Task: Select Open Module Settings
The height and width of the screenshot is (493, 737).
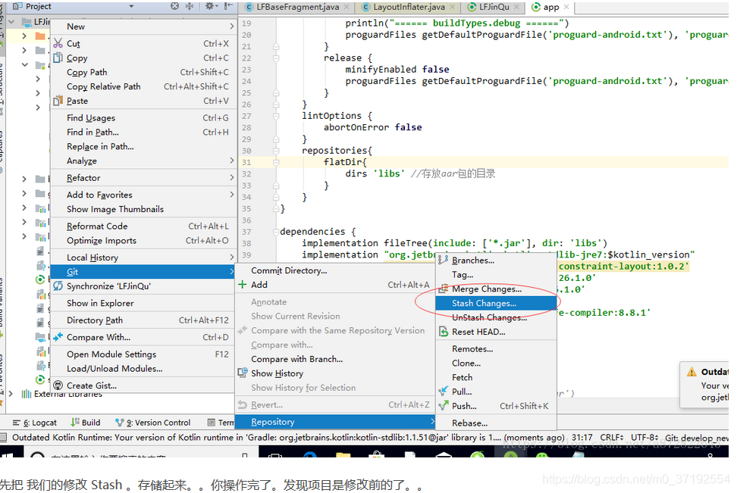Action: 143,354
